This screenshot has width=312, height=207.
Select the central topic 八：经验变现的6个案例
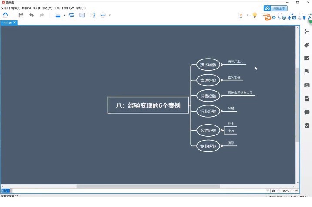[x=148, y=105]
